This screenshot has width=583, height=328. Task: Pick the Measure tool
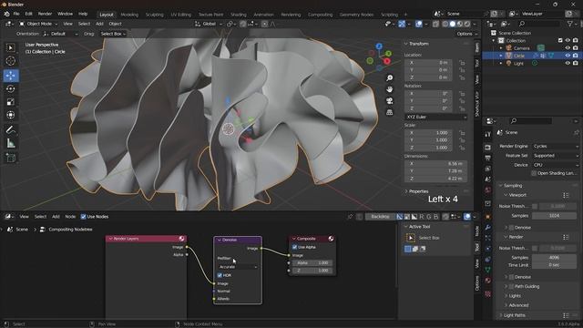click(x=10, y=143)
